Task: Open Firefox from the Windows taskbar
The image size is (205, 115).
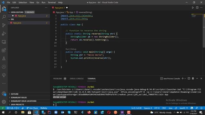Action: 89,112
